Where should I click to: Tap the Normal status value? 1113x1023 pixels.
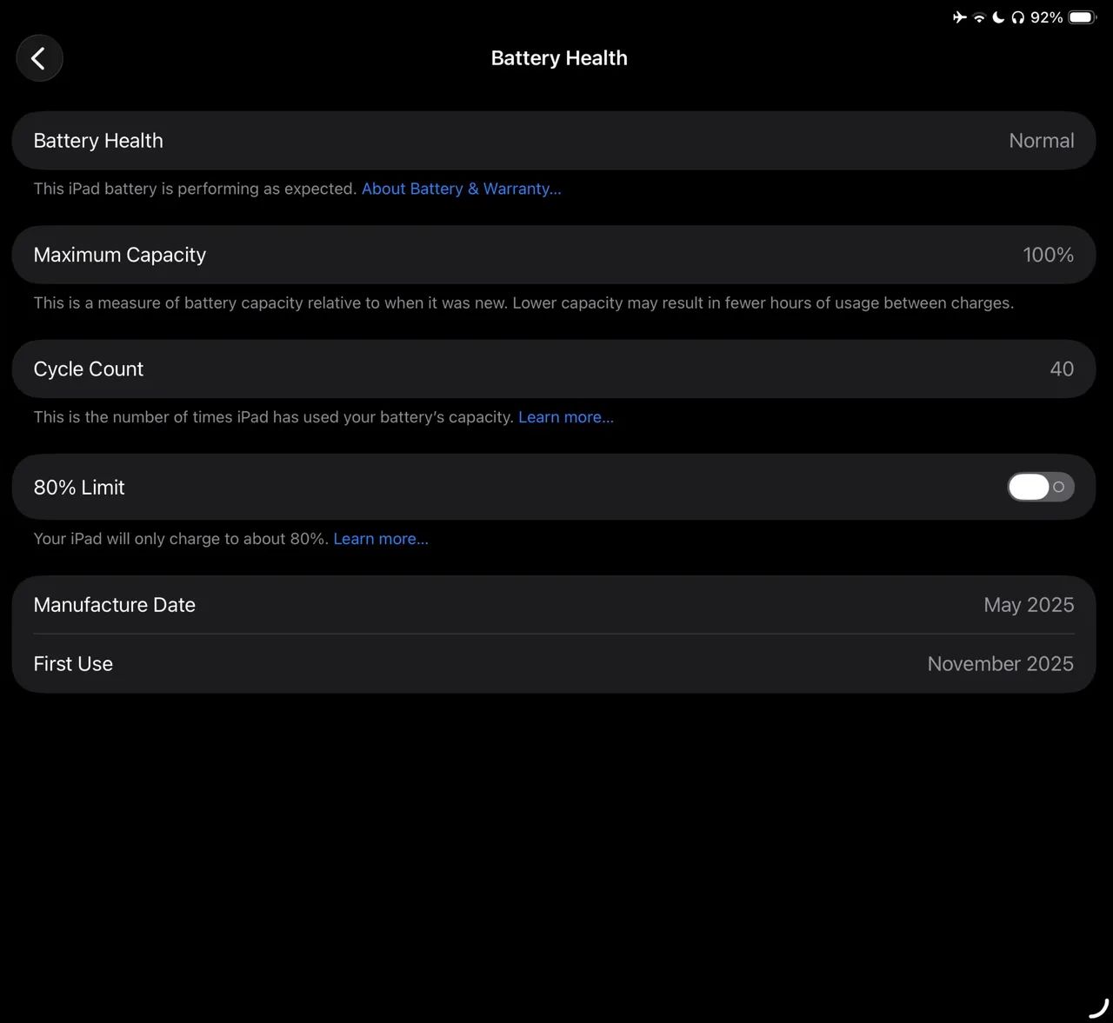tap(1042, 141)
